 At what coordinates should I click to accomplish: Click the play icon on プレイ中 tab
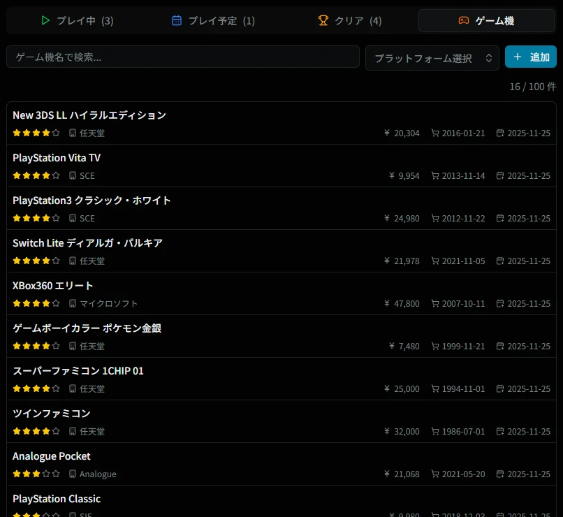tap(45, 21)
